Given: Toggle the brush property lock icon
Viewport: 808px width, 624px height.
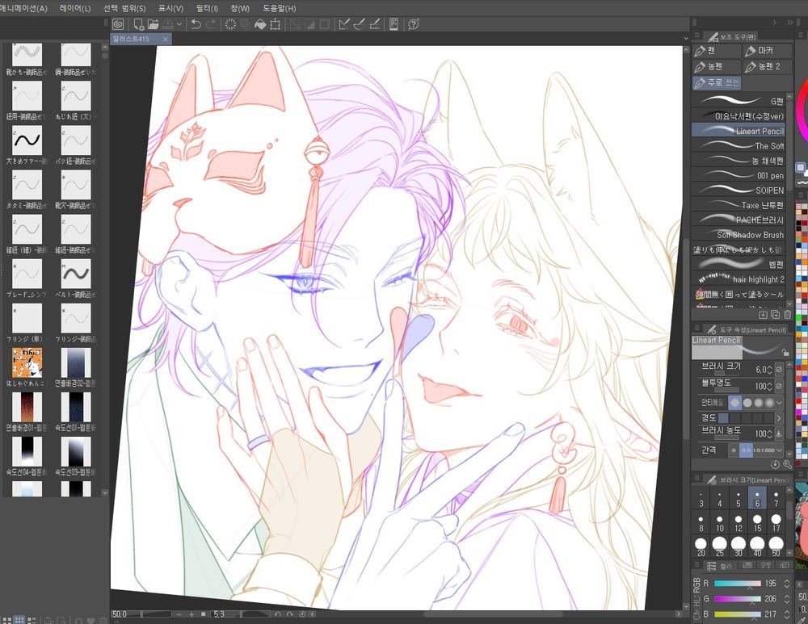Looking at the screenshot, I should [x=785, y=353].
